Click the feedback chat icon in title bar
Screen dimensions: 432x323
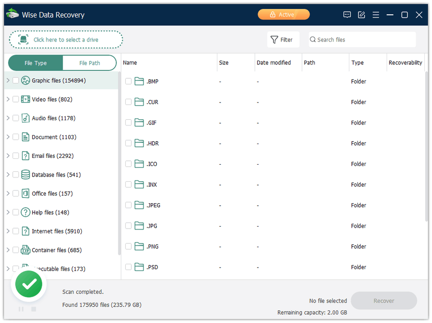[347, 15]
